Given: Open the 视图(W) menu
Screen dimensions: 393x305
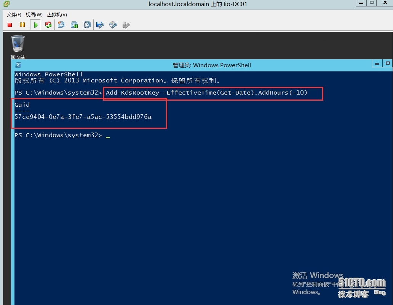Looking at the screenshot, I should pyautogui.click(x=34, y=15).
